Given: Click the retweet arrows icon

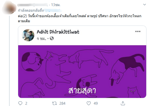Looking at the screenshot, I should pyautogui.click(x=55, y=103).
